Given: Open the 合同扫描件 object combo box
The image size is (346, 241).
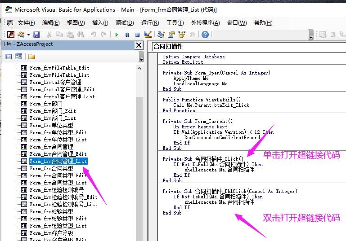Looking at the screenshot, I should point(249,46).
